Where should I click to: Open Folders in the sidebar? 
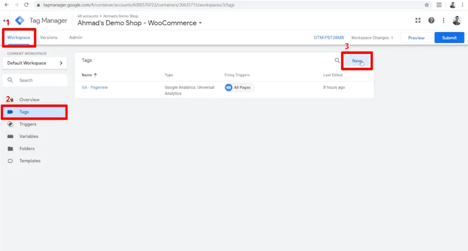pos(27,148)
